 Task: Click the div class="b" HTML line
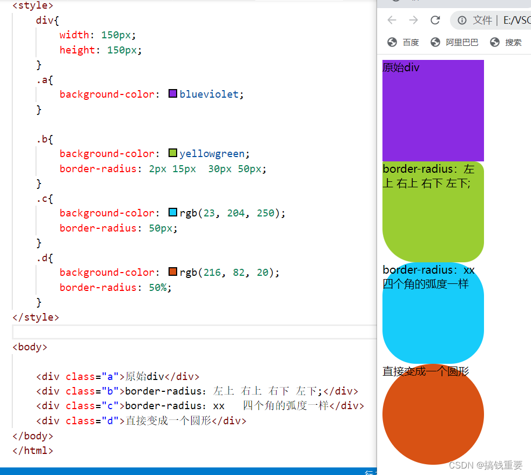coord(197,391)
